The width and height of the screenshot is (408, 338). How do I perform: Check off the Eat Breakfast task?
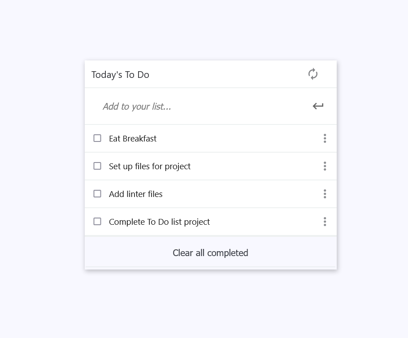tap(97, 138)
